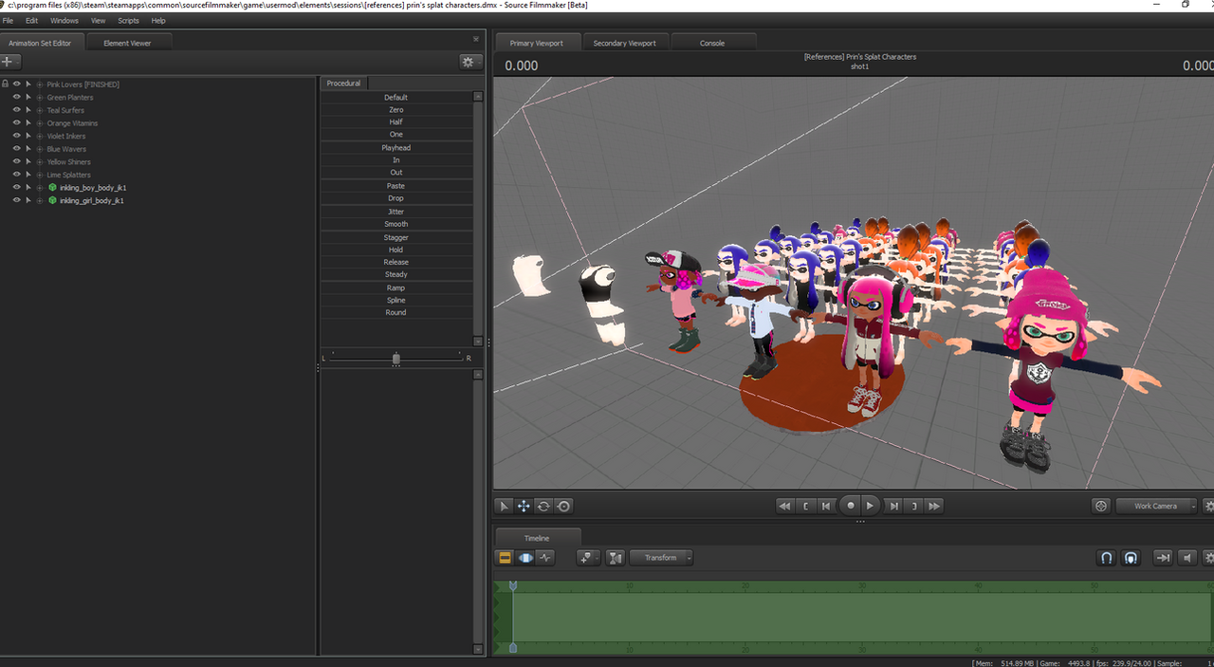Toggle timeline audio mute speaker icon
The width and height of the screenshot is (1214, 667).
point(1187,558)
